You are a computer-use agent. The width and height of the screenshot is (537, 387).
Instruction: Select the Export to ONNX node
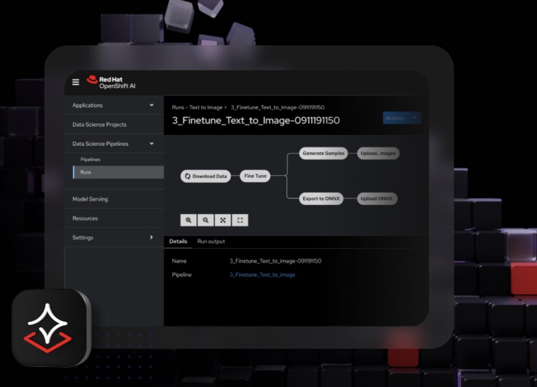pyautogui.click(x=321, y=199)
